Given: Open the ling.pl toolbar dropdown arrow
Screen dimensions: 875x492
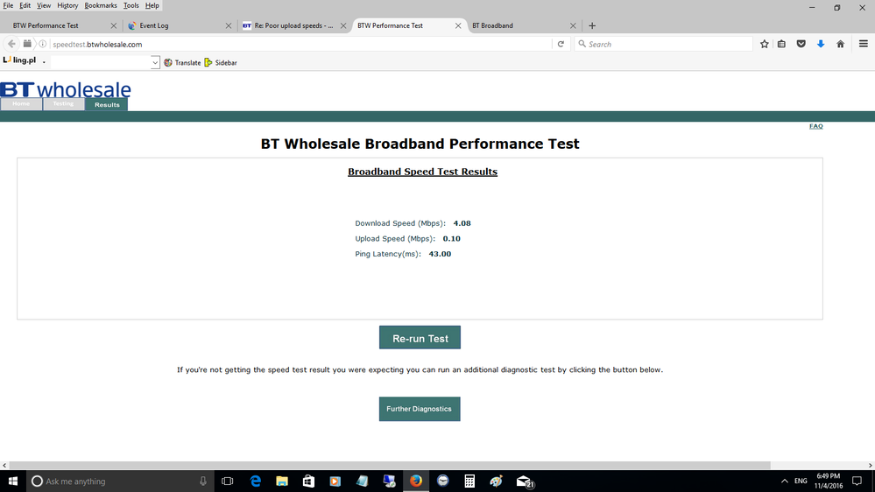Looking at the screenshot, I should pos(155,62).
